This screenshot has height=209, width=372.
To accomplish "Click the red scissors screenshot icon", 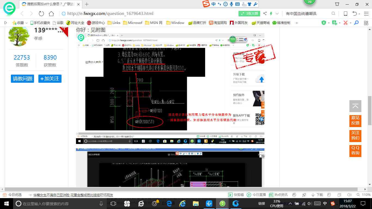I will [x=346, y=23].
